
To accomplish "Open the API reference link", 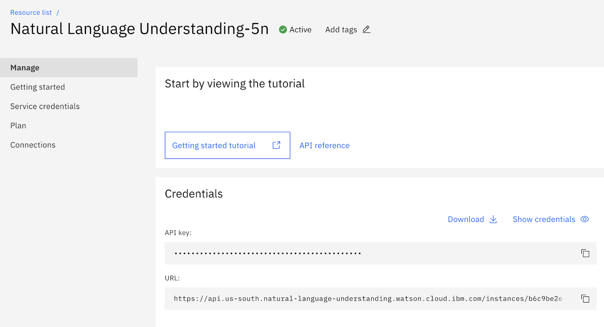I will (324, 146).
